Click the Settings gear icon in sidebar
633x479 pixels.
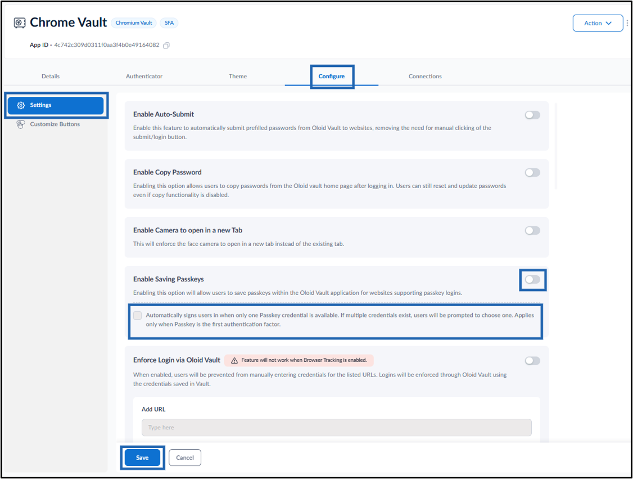(21, 105)
